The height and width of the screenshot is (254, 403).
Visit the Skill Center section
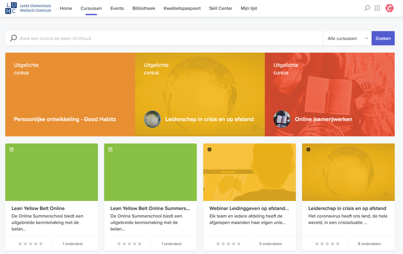(x=220, y=8)
